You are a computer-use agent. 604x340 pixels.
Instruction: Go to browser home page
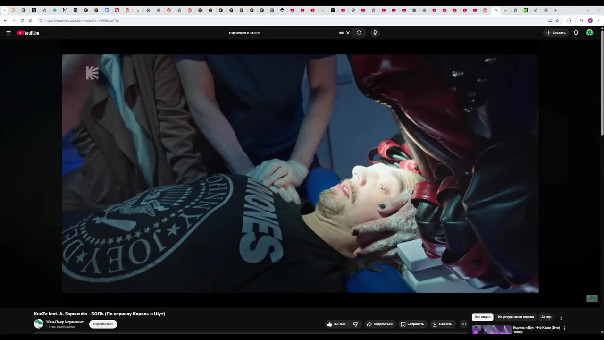click(31, 20)
